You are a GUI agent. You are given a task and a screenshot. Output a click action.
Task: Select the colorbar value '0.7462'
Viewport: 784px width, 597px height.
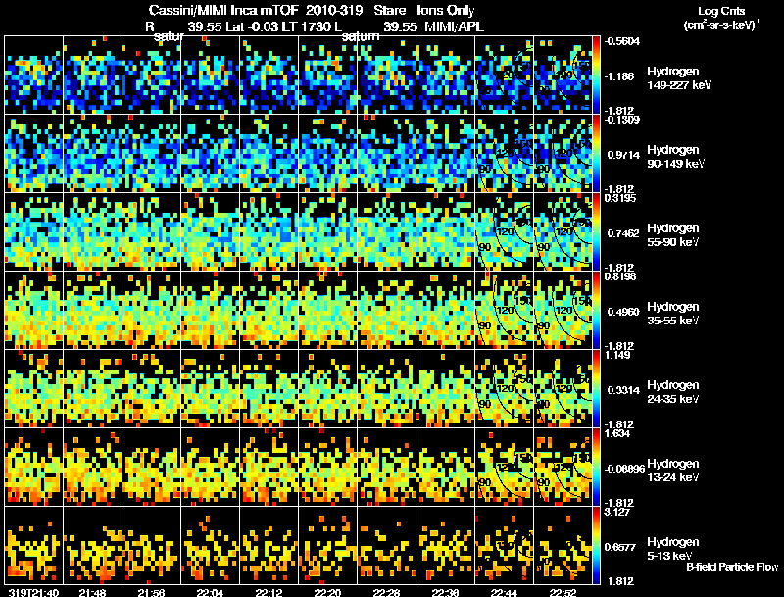click(x=623, y=233)
